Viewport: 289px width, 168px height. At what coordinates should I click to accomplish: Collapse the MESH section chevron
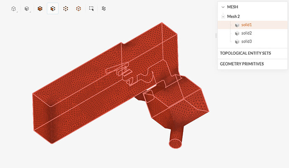[x=223, y=7]
